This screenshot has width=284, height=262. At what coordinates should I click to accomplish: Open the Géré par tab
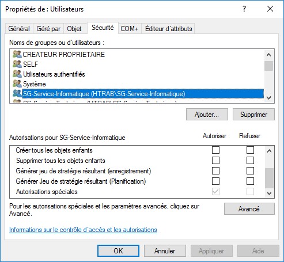point(48,29)
